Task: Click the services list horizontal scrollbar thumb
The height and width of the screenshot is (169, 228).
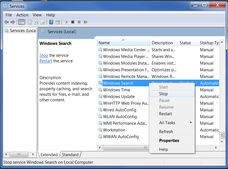Action: tap(126, 148)
